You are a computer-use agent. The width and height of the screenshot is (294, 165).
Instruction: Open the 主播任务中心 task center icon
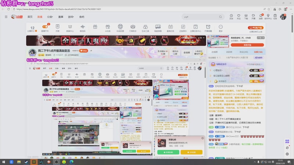click(x=196, y=27)
